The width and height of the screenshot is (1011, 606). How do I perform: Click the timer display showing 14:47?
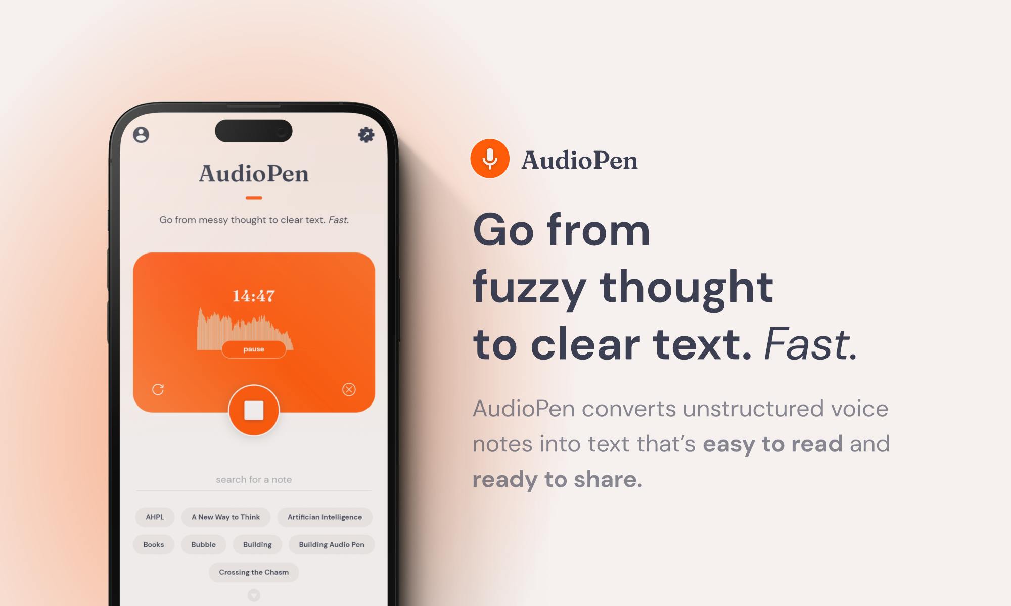click(x=253, y=293)
